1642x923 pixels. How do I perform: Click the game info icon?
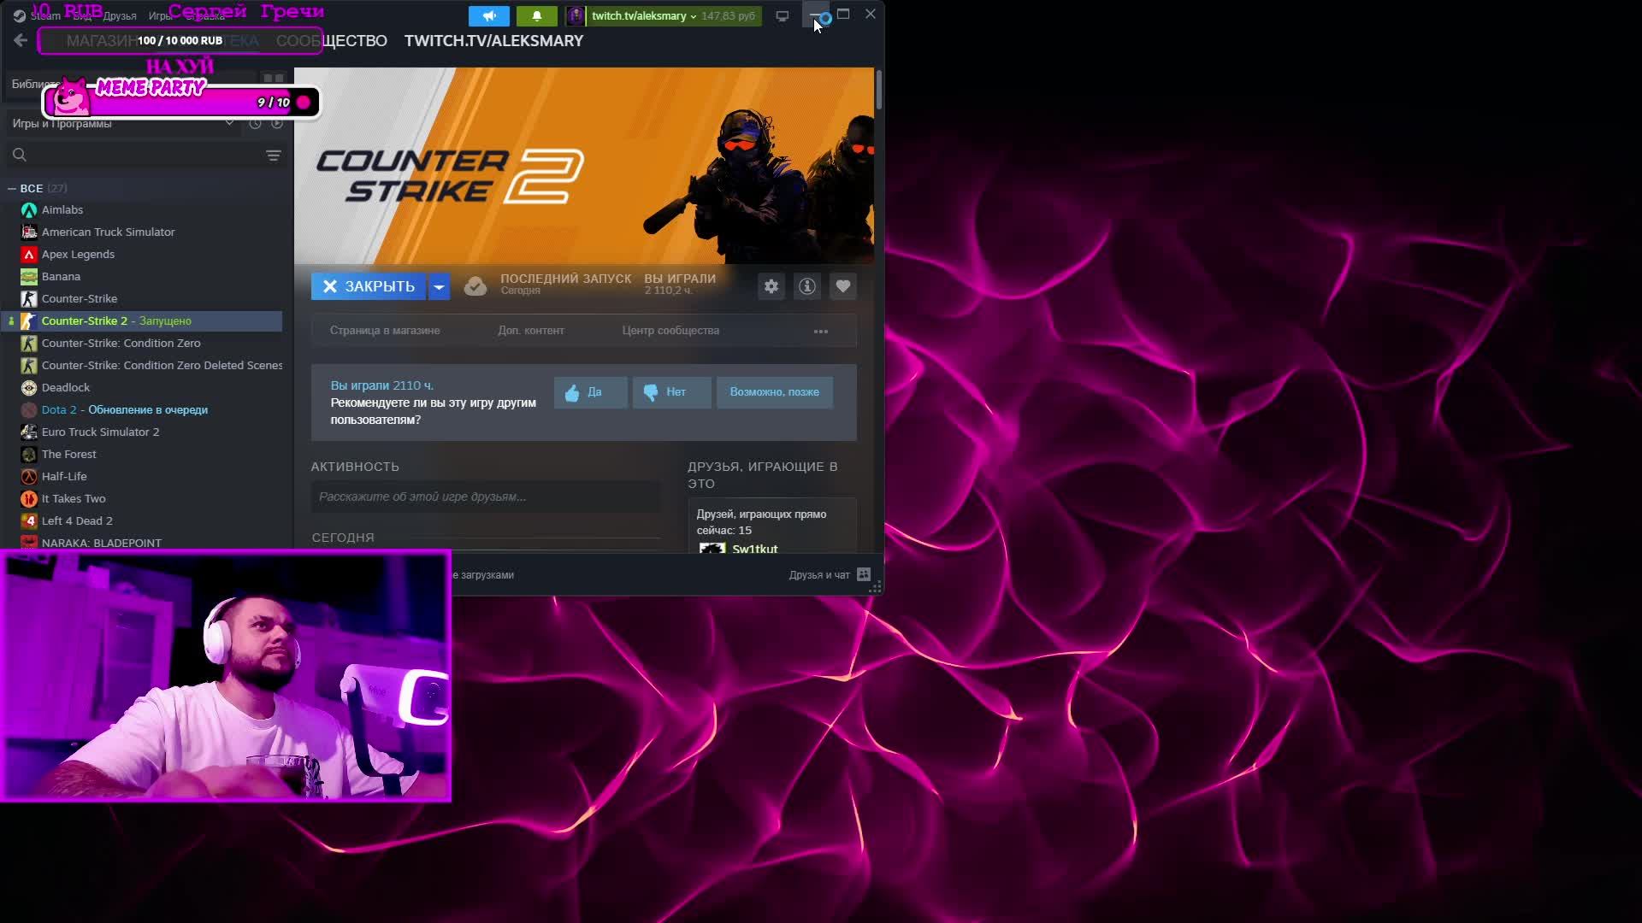(x=806, y=286)
